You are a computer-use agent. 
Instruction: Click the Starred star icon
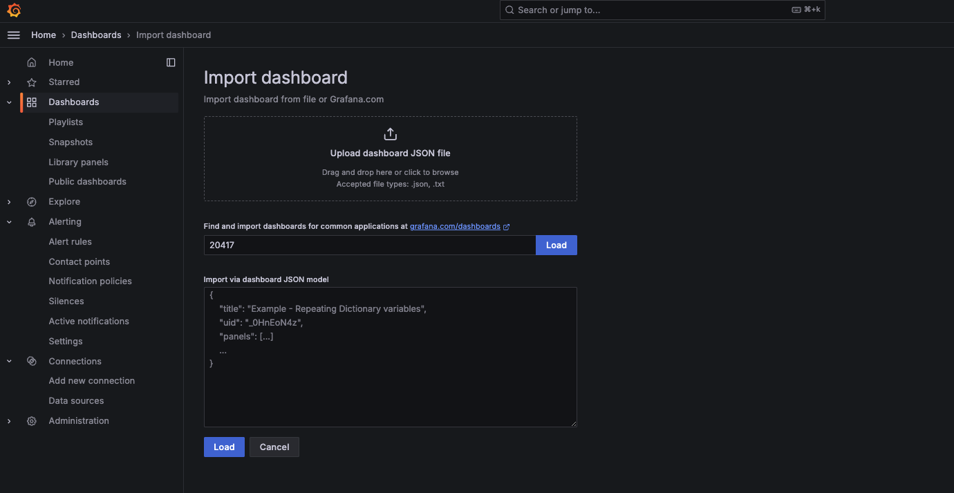pyautogui.click(x=31, y=82)
